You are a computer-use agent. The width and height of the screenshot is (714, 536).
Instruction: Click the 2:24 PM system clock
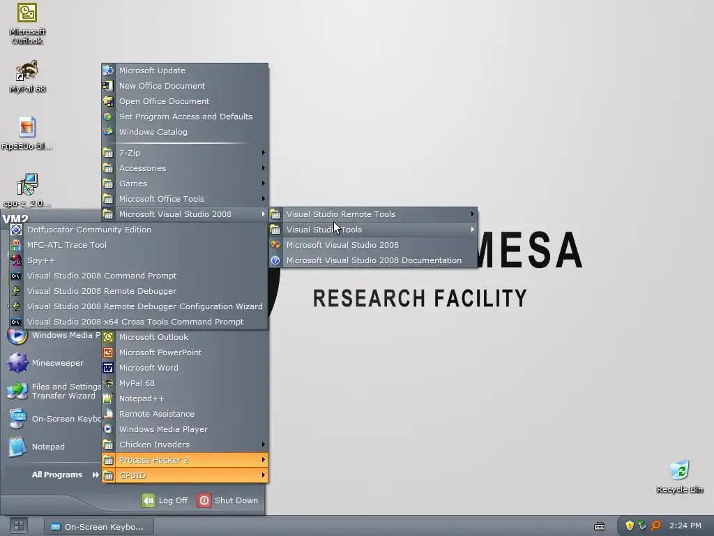[685, 526]
